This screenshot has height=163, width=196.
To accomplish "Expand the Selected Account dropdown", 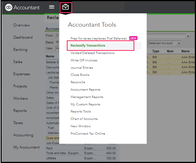I will (164, 43).
